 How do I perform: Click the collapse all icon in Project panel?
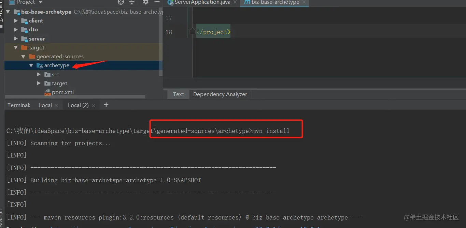pos(132,2)
